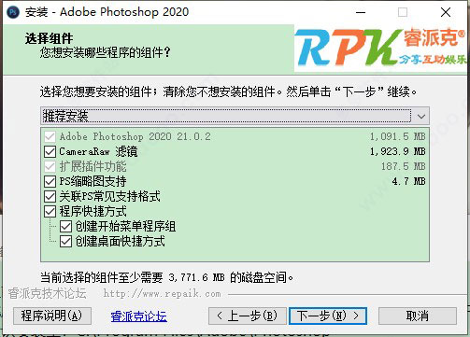This screenshot has width=470, height=337.
Task: Click dropdown arrow of install type combo
Action: [421, 117]
